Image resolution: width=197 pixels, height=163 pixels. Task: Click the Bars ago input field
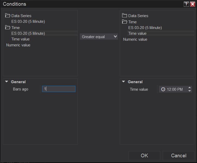pos(59,89)
